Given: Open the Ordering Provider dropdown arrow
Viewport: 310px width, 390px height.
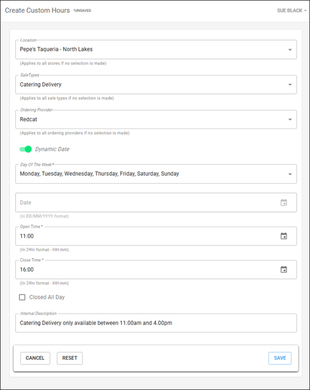Looking at the screenshot, I should [x=290, y=119].
